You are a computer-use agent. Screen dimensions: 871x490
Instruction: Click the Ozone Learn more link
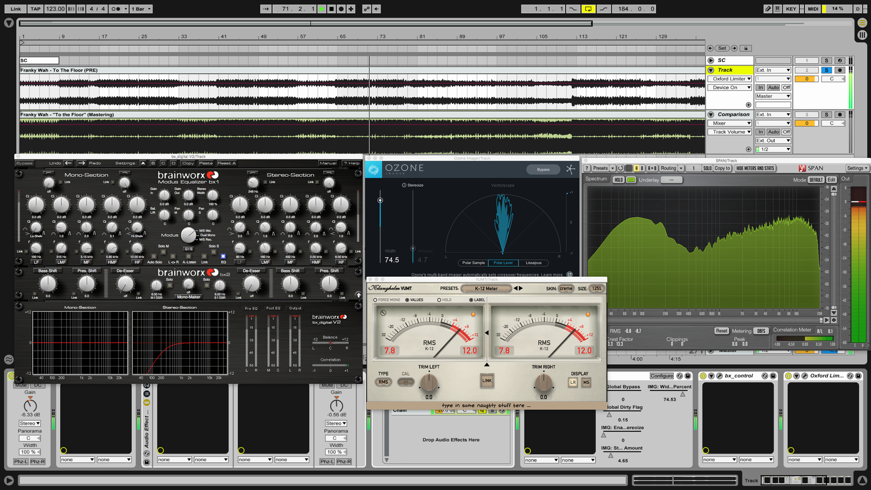(x=552, y=275)
